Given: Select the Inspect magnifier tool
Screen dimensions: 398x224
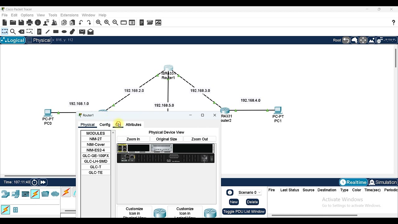Looking at the screenshot, I should [13, 31].
